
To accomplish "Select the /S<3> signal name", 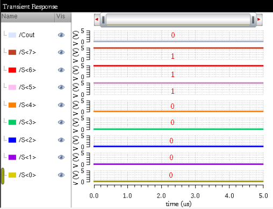I will [x=27, y=122].
